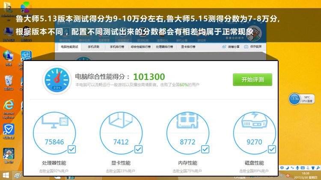The width and height of the screenshot is (321, 180).
Task: Click the keyboard icon on IME toolbar
Action: click(x=303, y=168)
